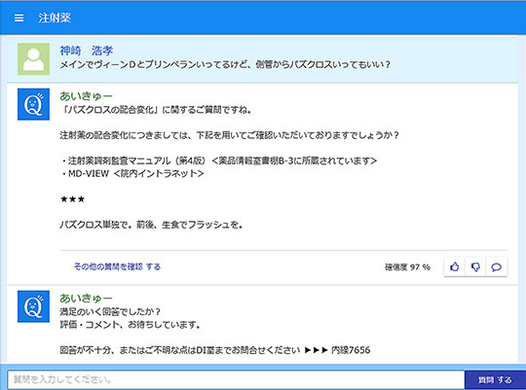Open the hamburger menu
The height and width of the screenshot is (390, 526).
[19, 18]
